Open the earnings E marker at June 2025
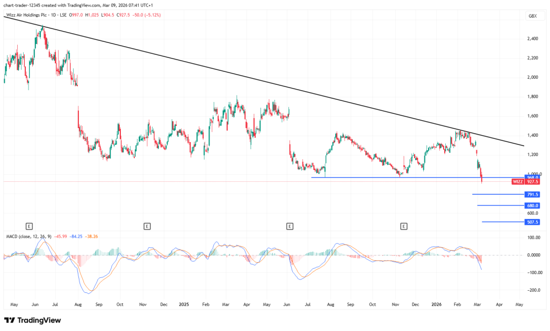The image size is (550, 331). click(290, 226)
